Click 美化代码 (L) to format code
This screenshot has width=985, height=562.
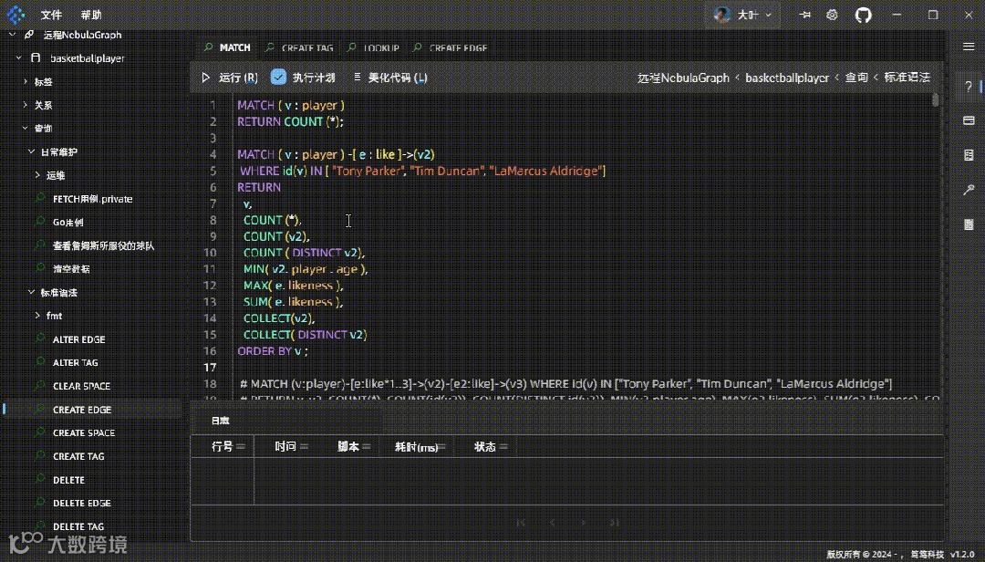(x=397, y=78)
